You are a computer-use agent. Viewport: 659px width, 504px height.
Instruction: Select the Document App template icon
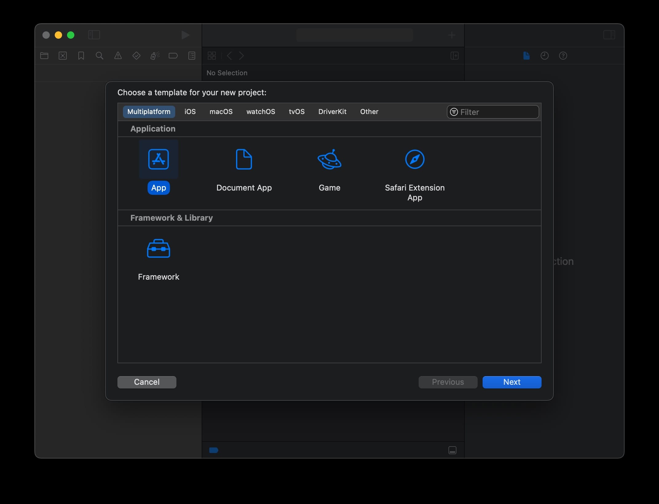tap(243, 159)
